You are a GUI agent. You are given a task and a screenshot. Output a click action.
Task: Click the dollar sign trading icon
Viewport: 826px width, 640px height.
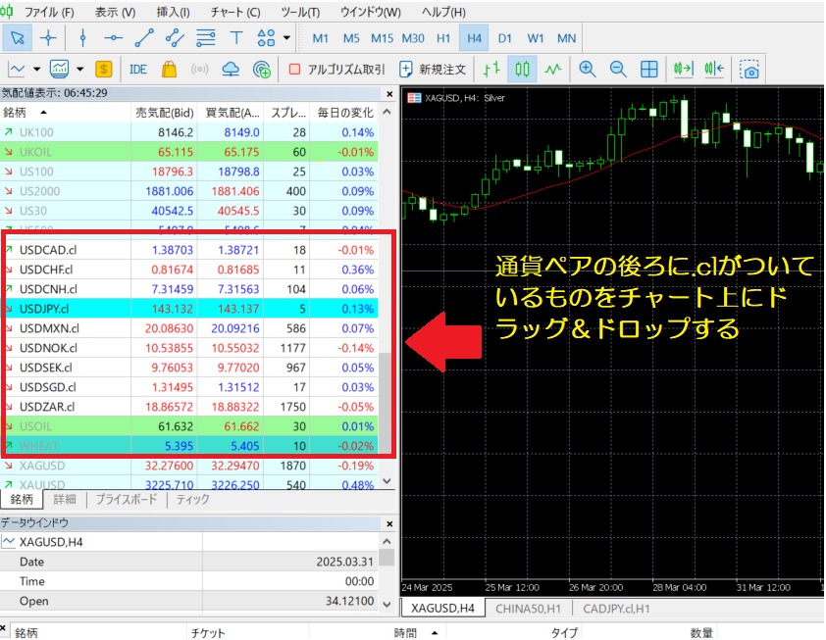pyautogui.click(x=104, y=69)
